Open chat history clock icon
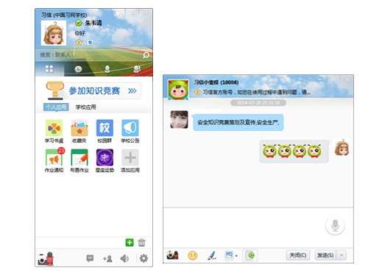This screenshot has height=276, width=368. click(x=250, y=255)
